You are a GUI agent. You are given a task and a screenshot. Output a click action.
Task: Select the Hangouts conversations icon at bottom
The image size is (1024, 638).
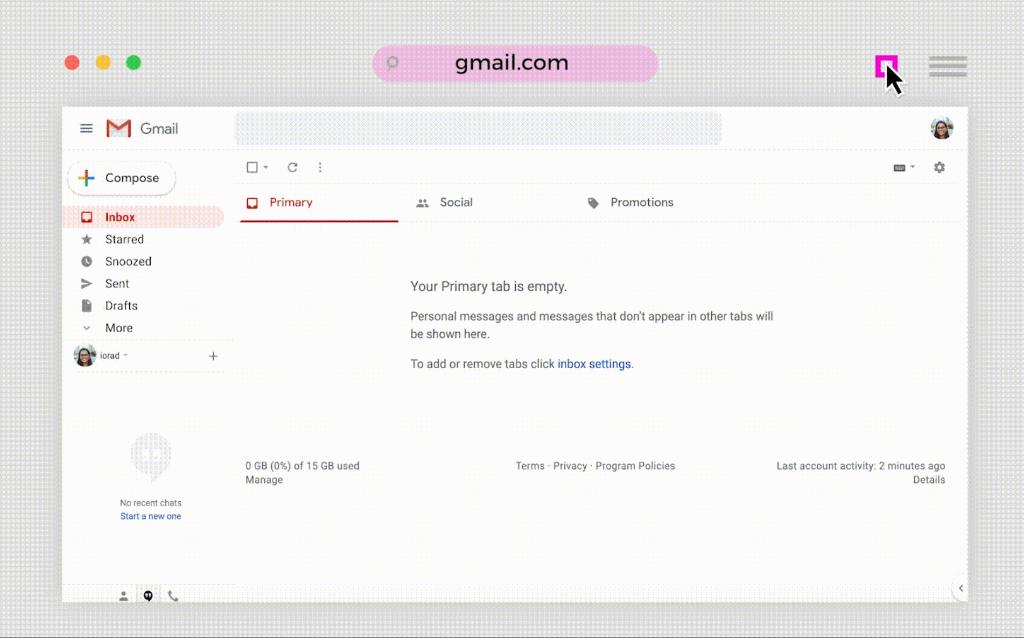(x=148, y=596)
